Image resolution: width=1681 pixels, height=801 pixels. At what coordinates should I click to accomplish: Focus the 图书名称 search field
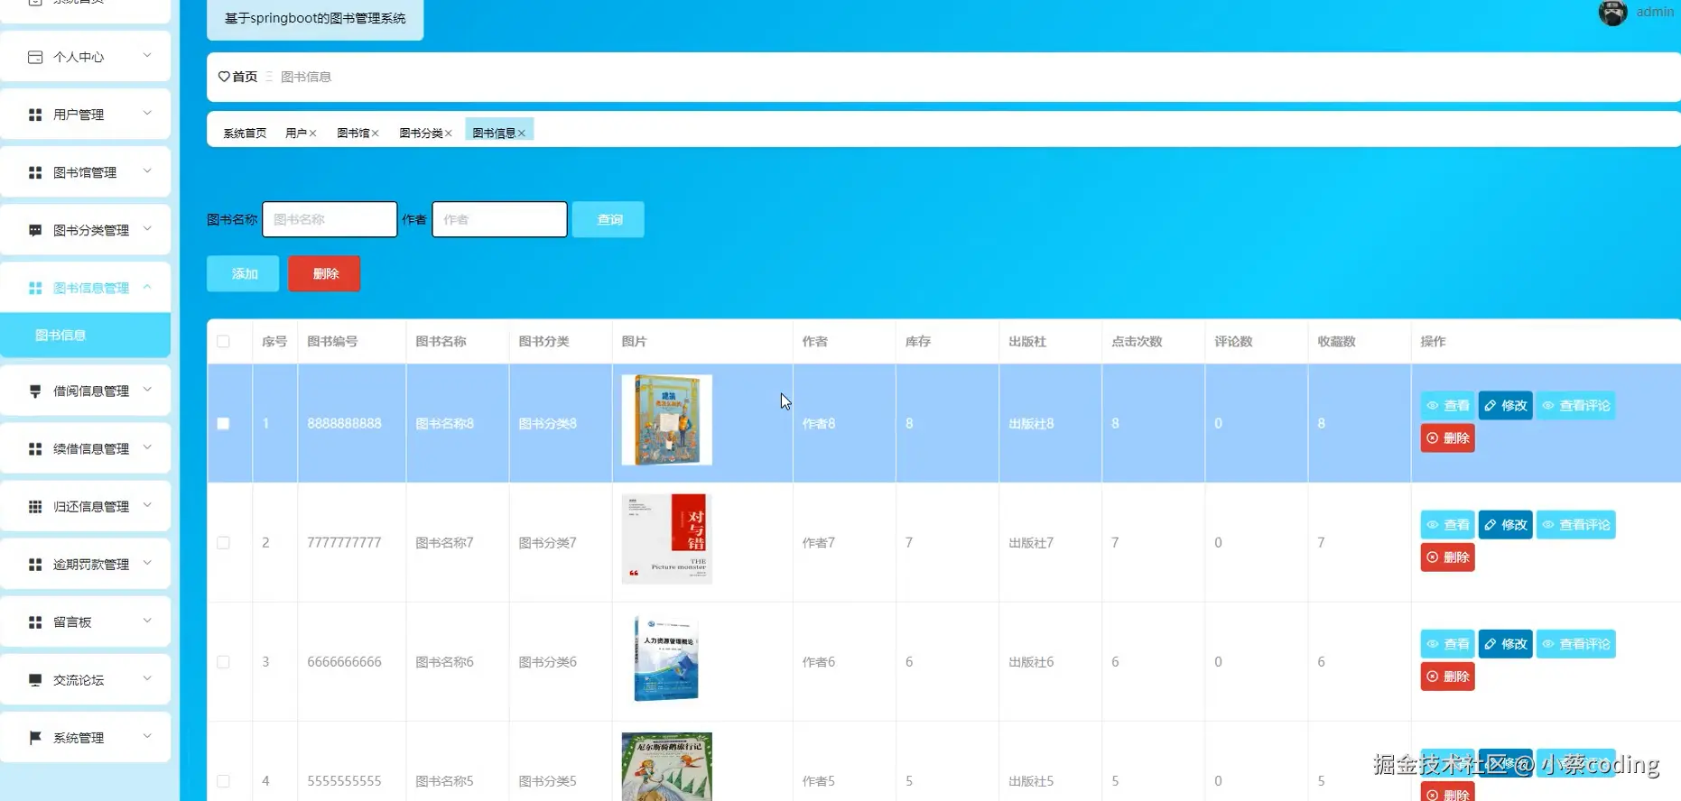click(330, 219)
